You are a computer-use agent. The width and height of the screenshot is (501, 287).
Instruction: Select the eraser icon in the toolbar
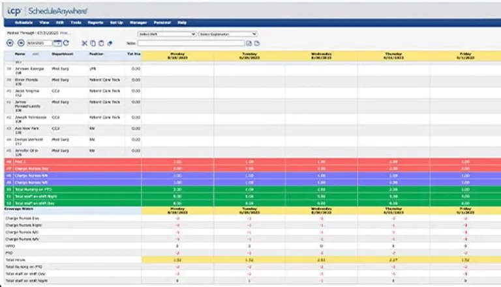point(110,43)
